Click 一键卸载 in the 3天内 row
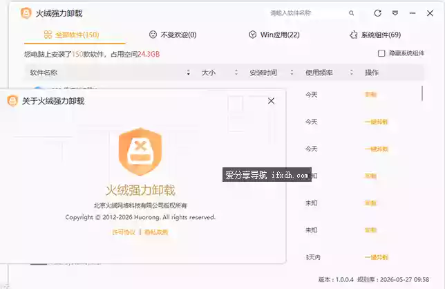This screenshot has height=289, width=445. tap(376, 257)
